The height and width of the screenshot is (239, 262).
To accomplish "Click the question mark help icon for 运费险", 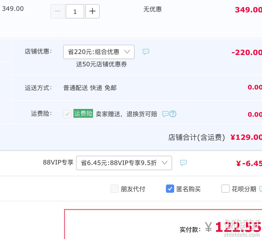I will tap(173, 114).
